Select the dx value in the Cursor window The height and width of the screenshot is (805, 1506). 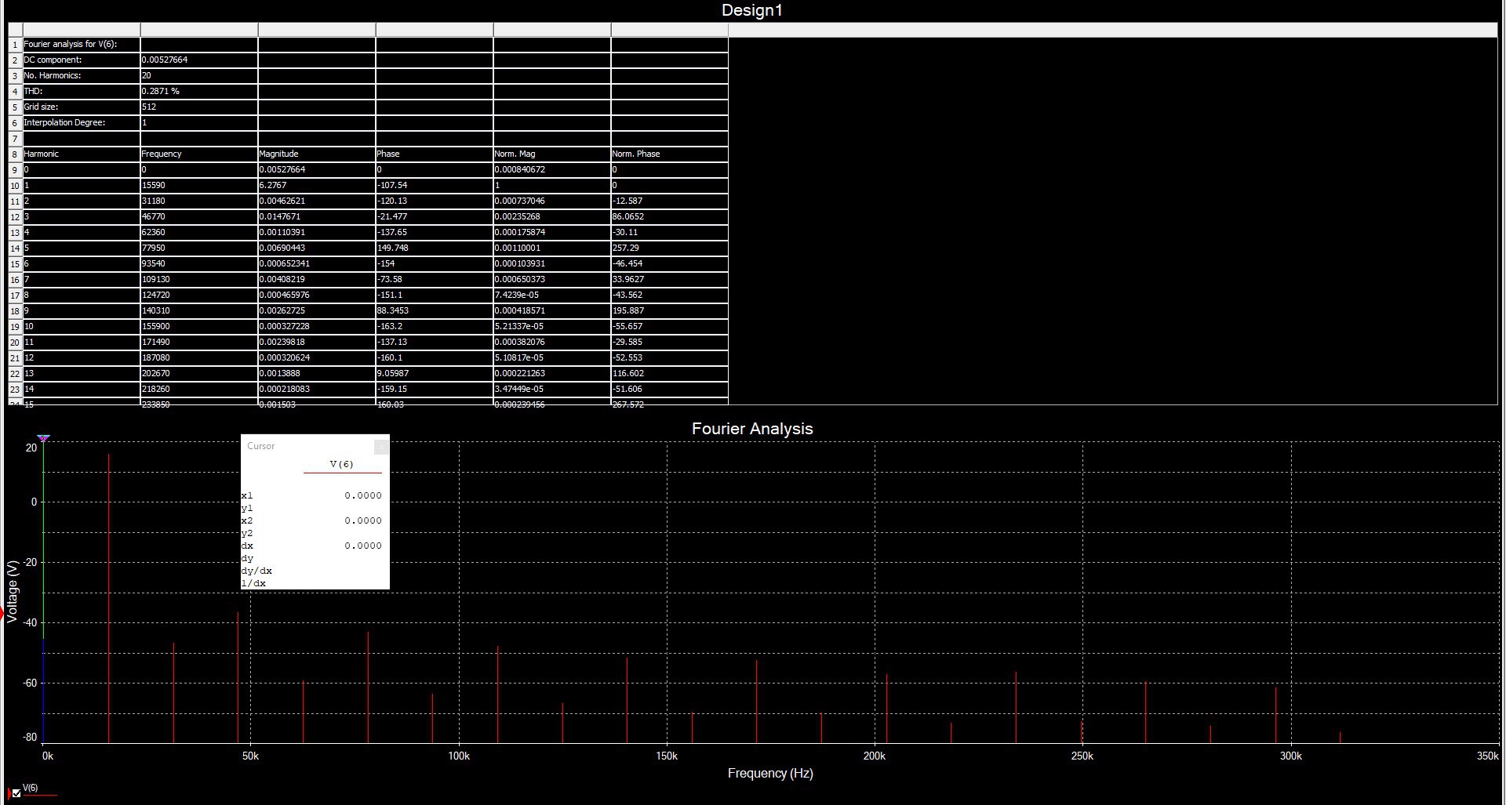363,546
